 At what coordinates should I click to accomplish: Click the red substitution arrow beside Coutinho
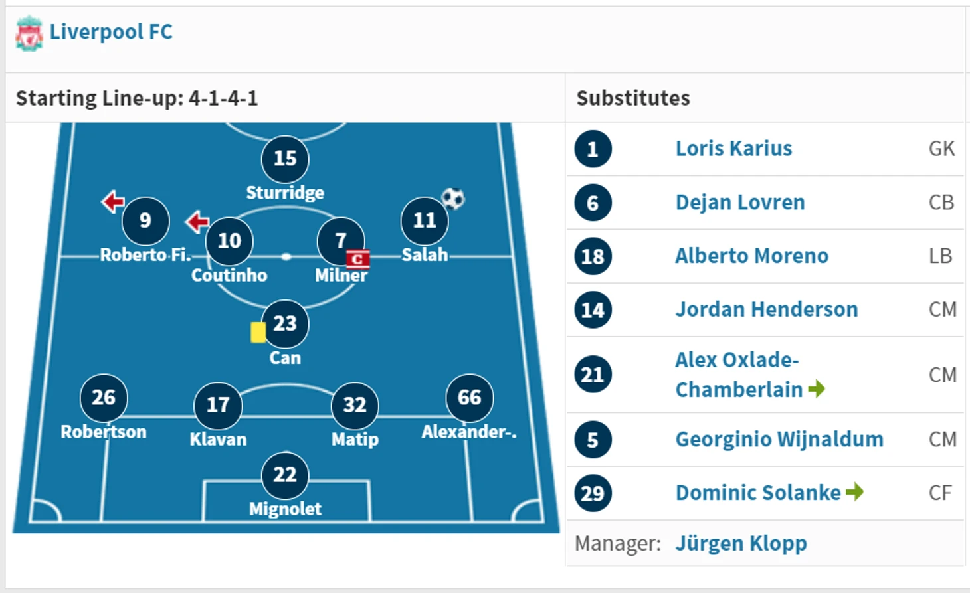[x=197, y=222]
